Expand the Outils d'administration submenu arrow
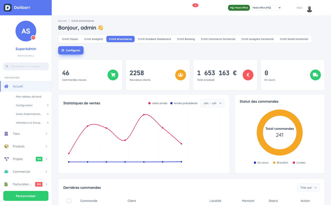Viewport: 331px width, 205px height. [48, 114]
